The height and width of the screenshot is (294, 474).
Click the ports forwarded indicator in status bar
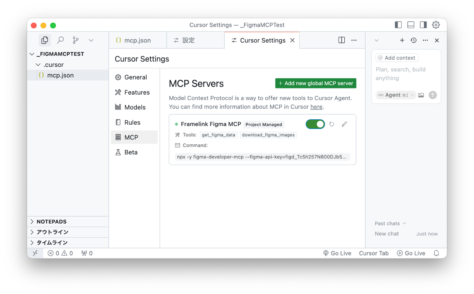(x=87, y=253)
